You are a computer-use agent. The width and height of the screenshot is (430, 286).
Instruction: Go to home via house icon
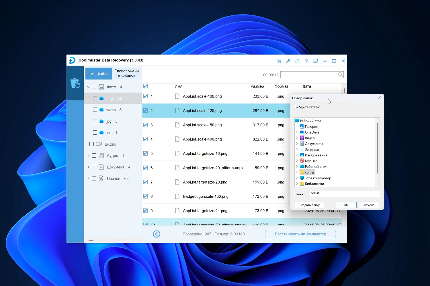tap(297, 61)
